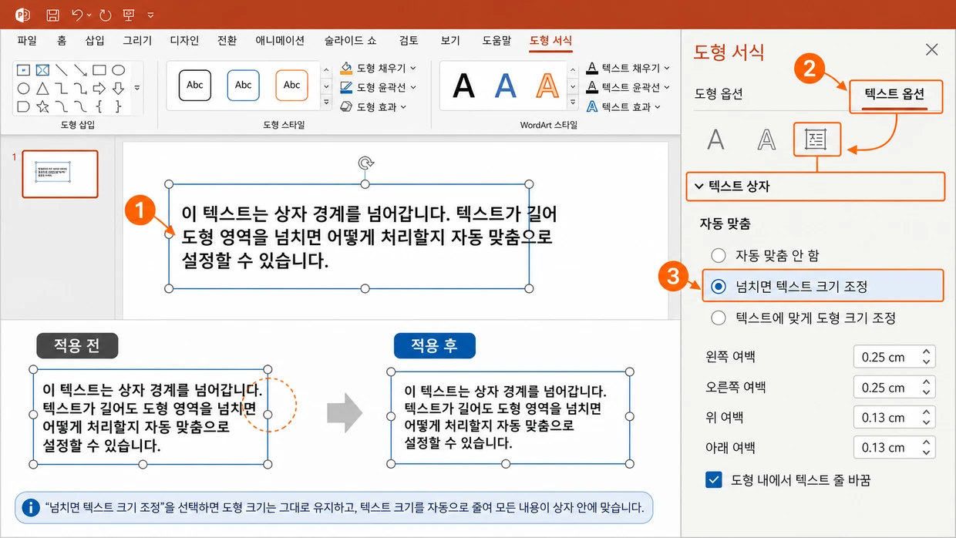Undo the last action
956x538 pixels.
(x=77, y=15)
